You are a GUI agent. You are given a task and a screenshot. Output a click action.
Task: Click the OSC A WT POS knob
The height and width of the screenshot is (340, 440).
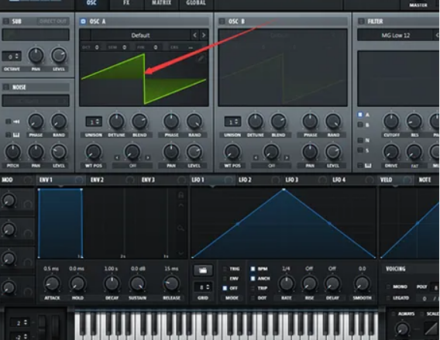[94, 152]
